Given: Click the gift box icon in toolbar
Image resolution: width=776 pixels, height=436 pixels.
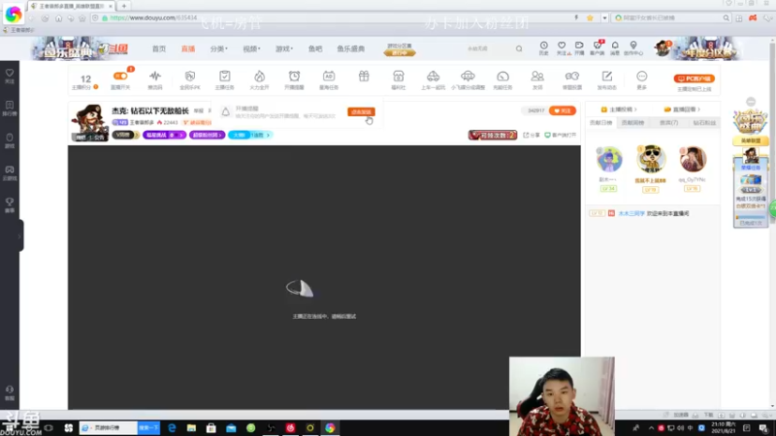Looking at the screenshot, I should point(364,77).
